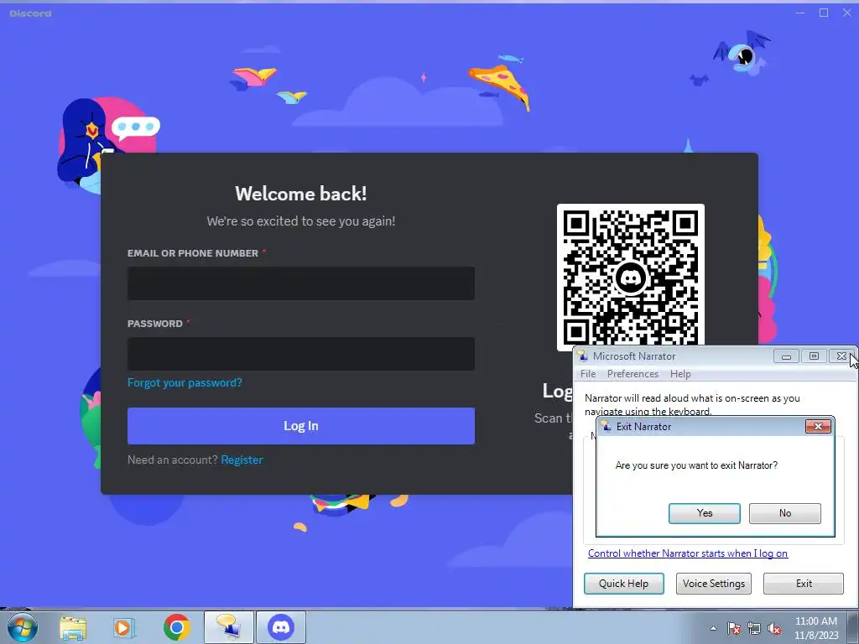859x644 pixels.
Task: Maximize the Microsoft Narrator window
Action: pyautogui.click(x=814, y=356)
